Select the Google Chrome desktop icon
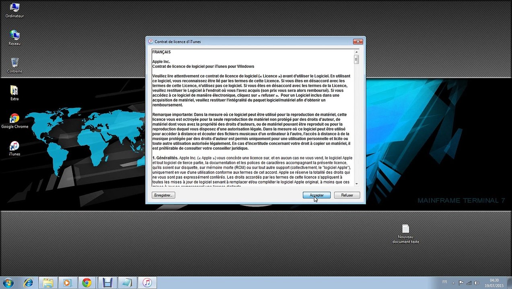 click(x=14, y=121)
